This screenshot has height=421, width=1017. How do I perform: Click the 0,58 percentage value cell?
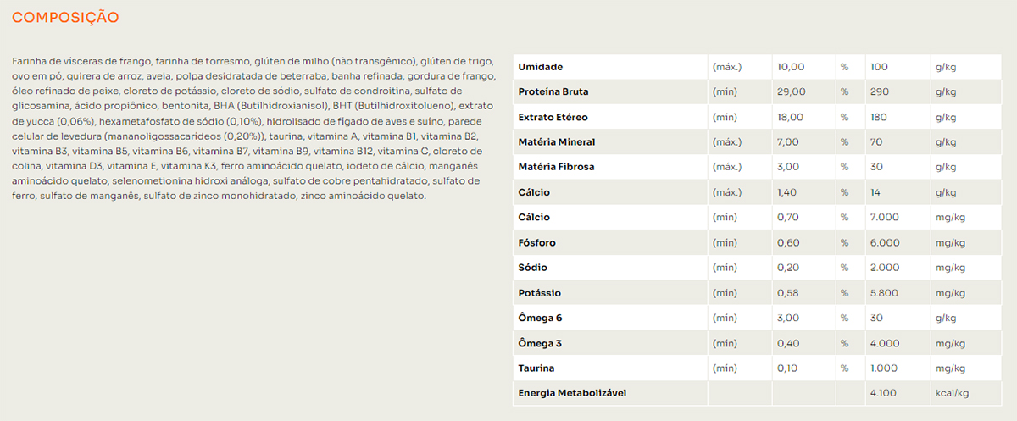(787, 293)
